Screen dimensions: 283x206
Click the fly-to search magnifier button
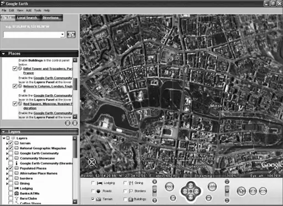[x=71, y=35]
